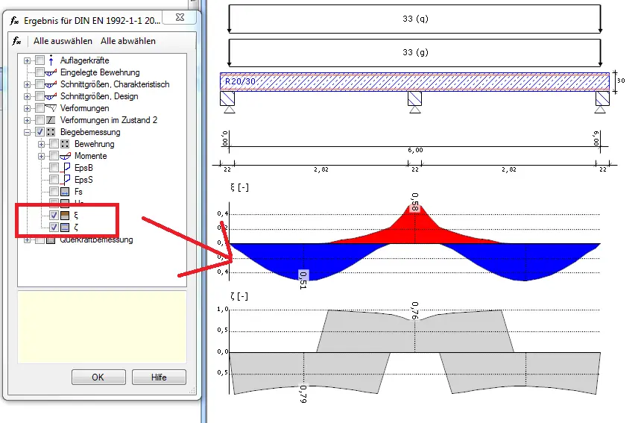The height and width of the screenshot is (423, 641).
Task: Click the Schnittgrößen, Design diagram icon
Action: click(51, 96)
